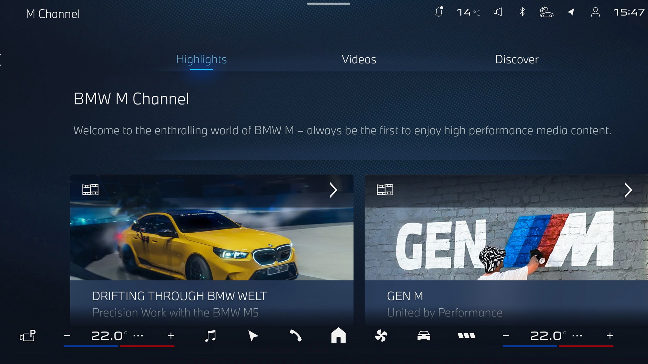The height and width of the screenshot is (364, 648).
Task: Return to the home screen
Action: point(338,336)
